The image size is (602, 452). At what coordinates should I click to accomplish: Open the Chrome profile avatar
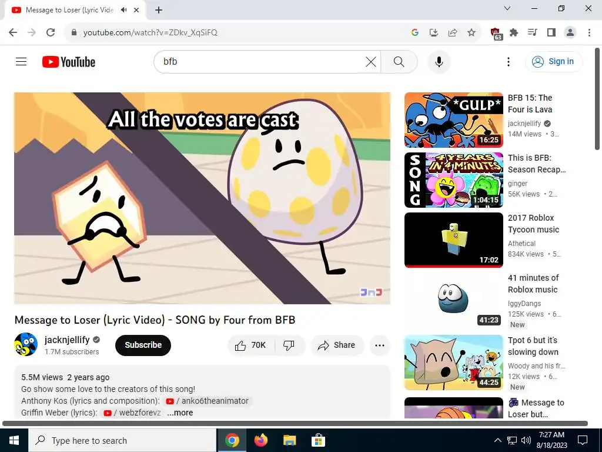(570, 32)
